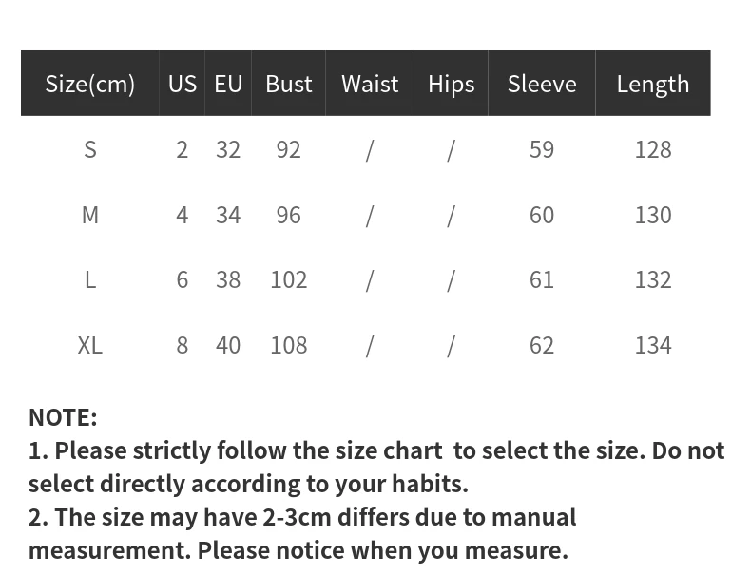Click the Length column header

(x=653, y=84)
